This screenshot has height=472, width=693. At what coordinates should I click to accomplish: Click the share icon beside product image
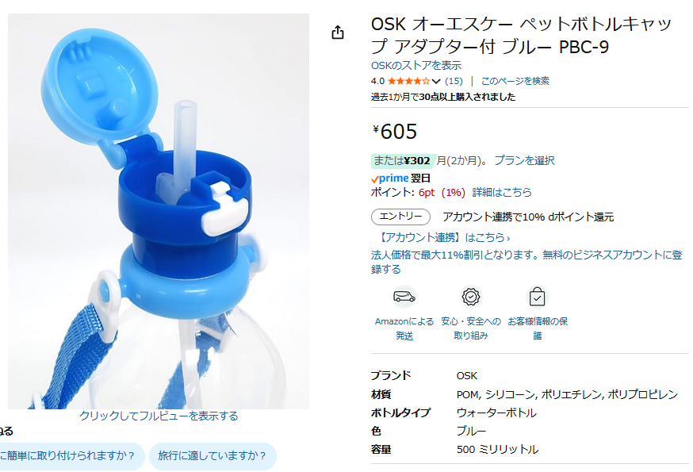click(x=338, y=33)
